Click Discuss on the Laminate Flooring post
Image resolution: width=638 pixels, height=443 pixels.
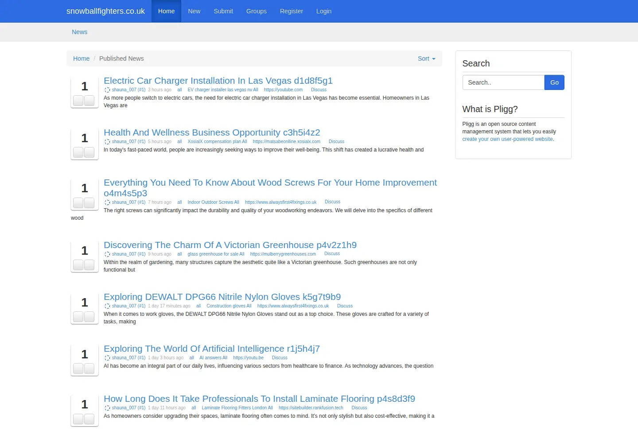coord(359,408)
